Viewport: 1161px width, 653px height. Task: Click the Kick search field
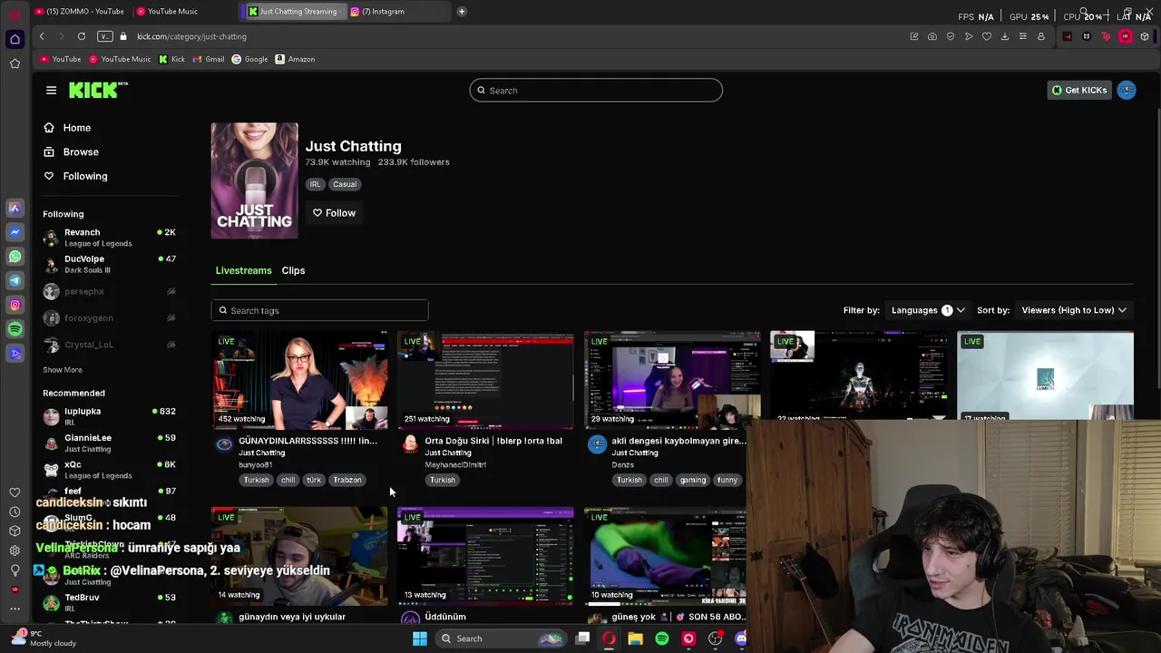[596, 90]
